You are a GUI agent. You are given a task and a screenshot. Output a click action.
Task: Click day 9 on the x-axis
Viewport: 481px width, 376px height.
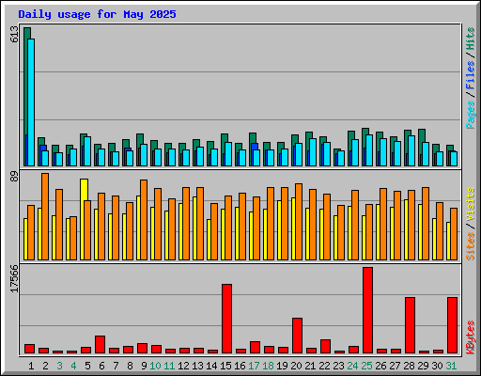click(x=144, y=366)
